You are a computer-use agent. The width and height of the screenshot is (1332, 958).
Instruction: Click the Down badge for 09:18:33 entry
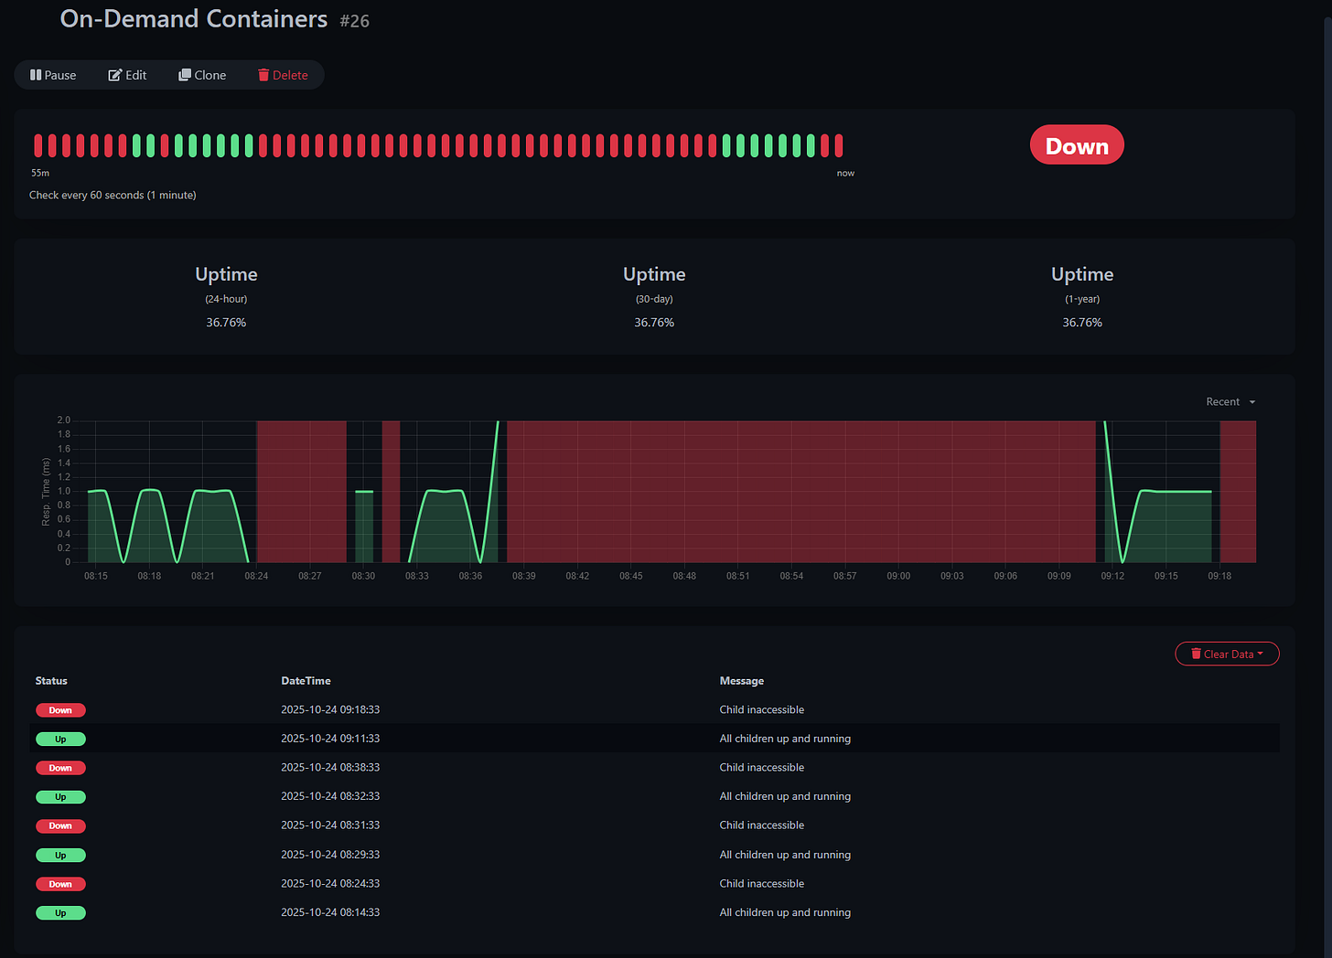(60, 710)
